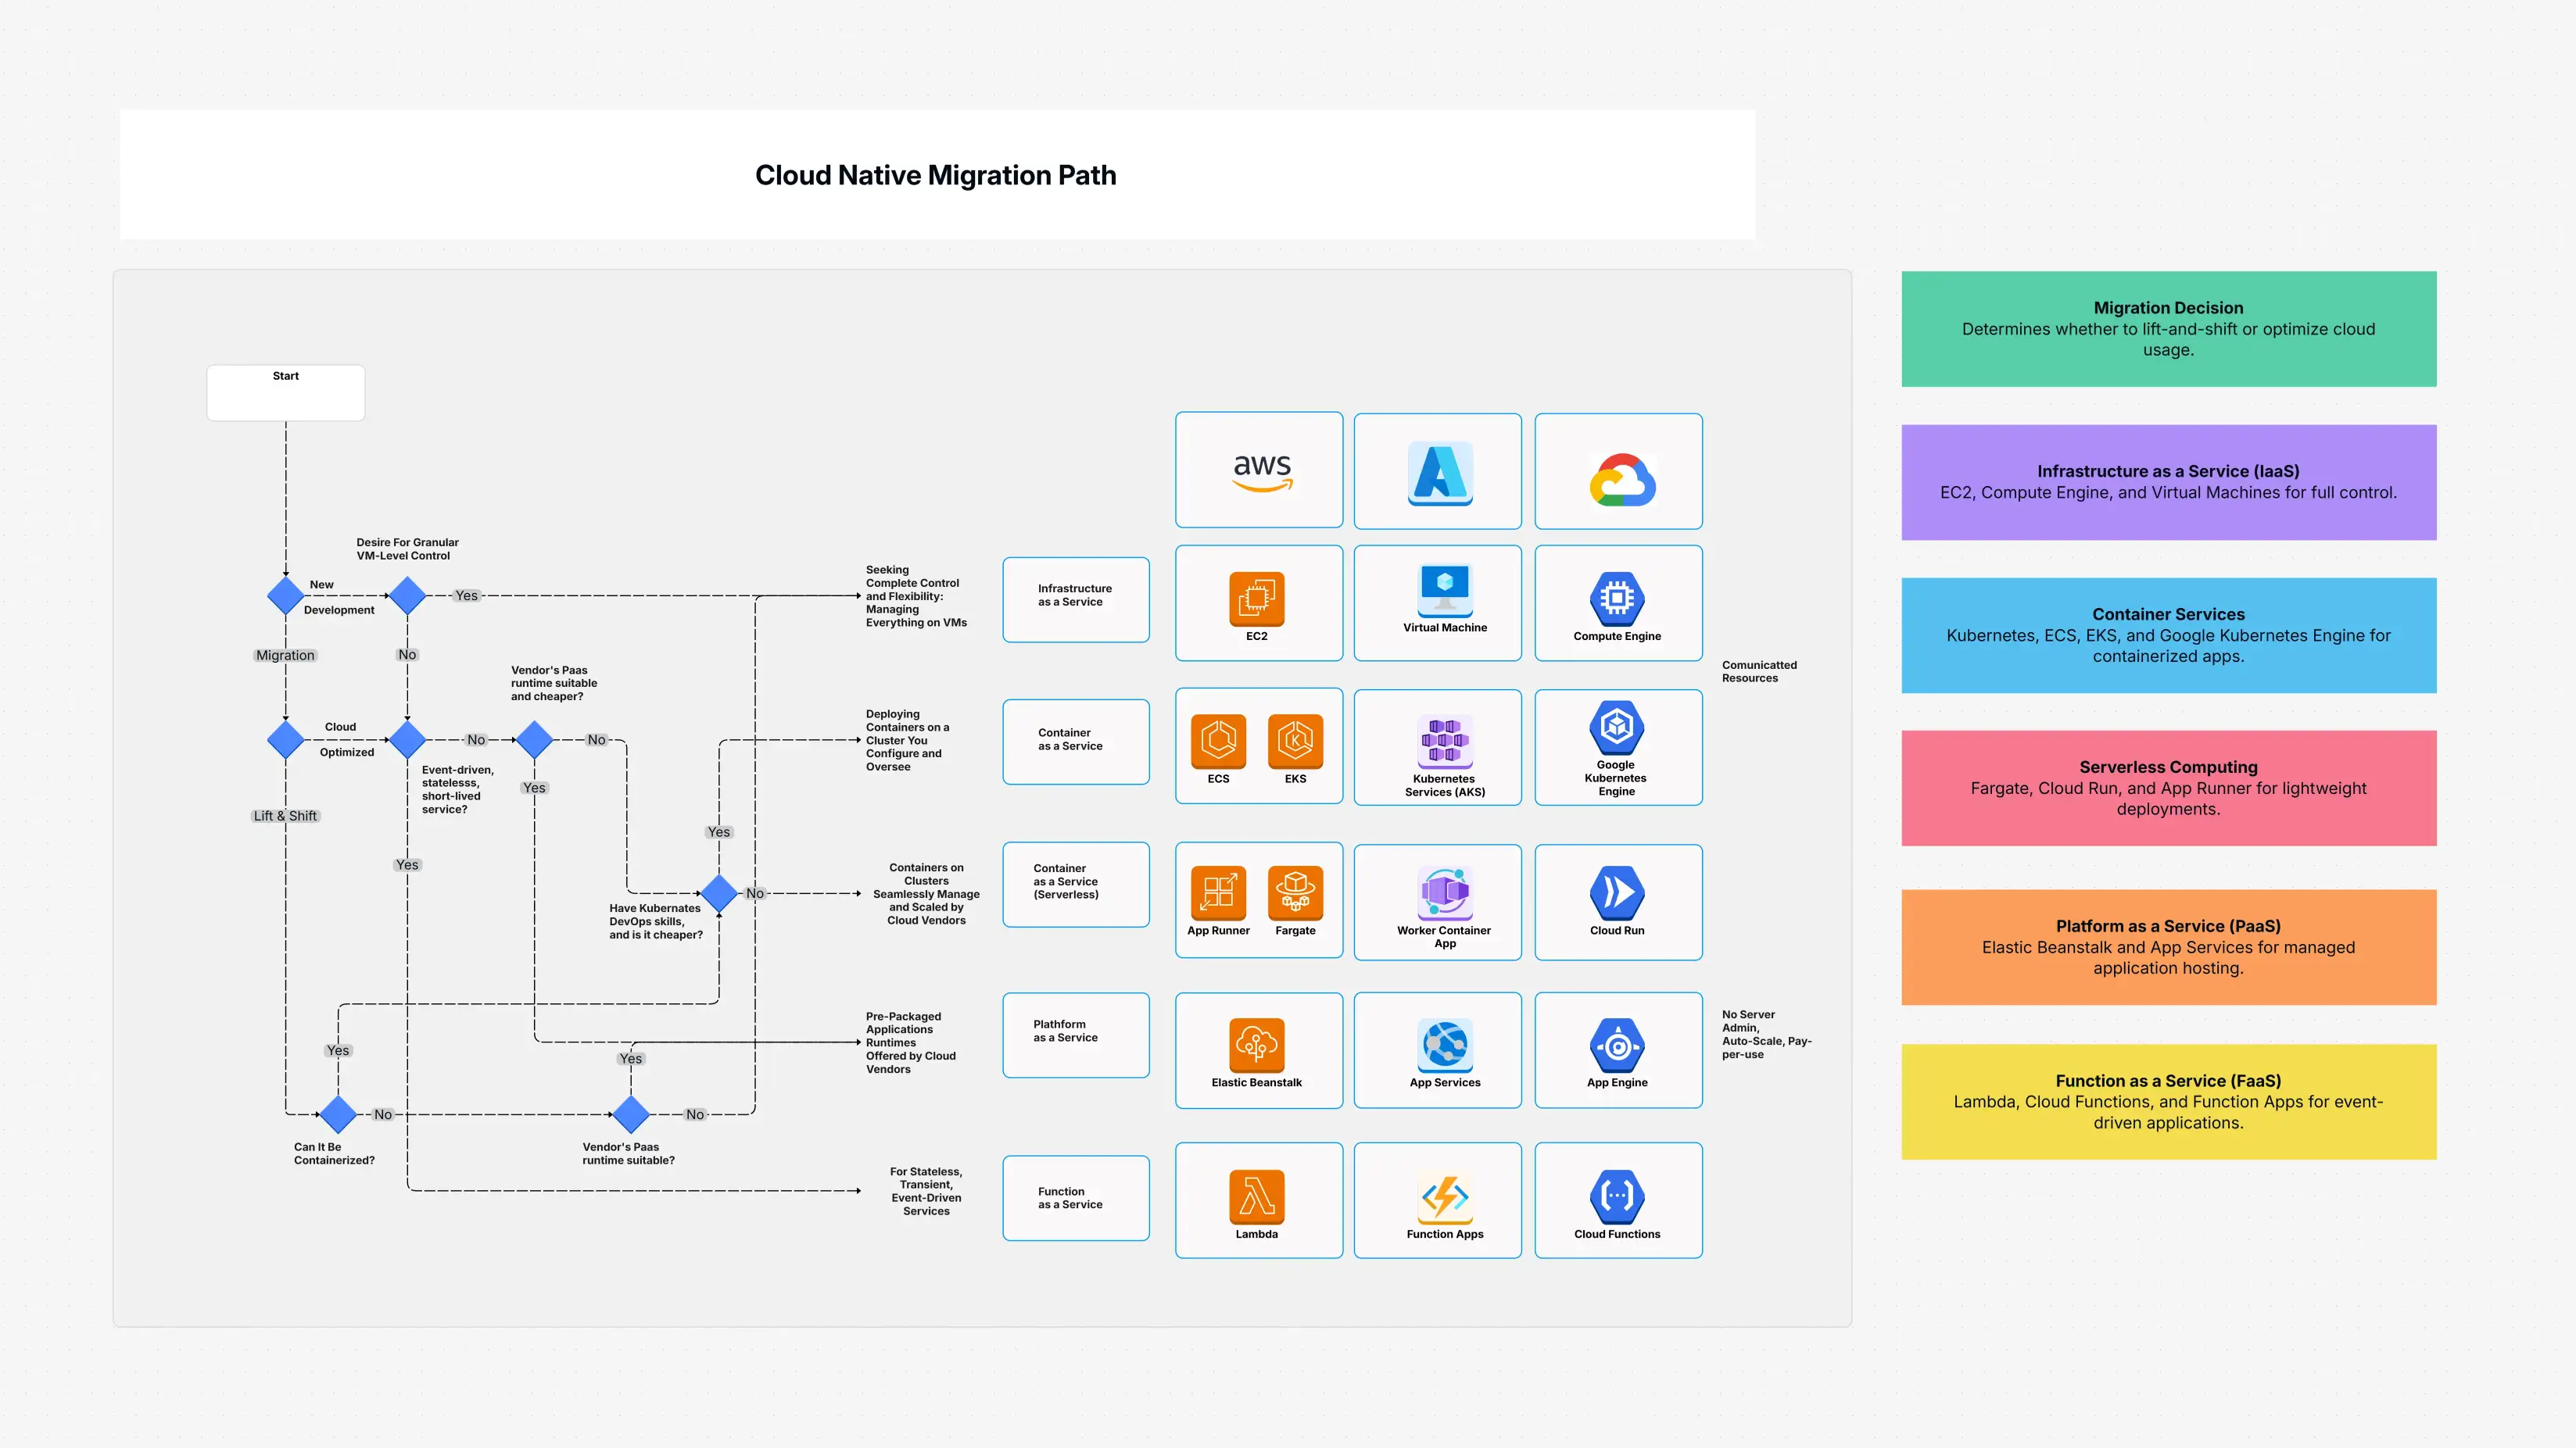Image resolution: width=2576 pixels, height=1448 pixels.
Task: Click the Function Apps icon
Action: click(1444, 1196)
